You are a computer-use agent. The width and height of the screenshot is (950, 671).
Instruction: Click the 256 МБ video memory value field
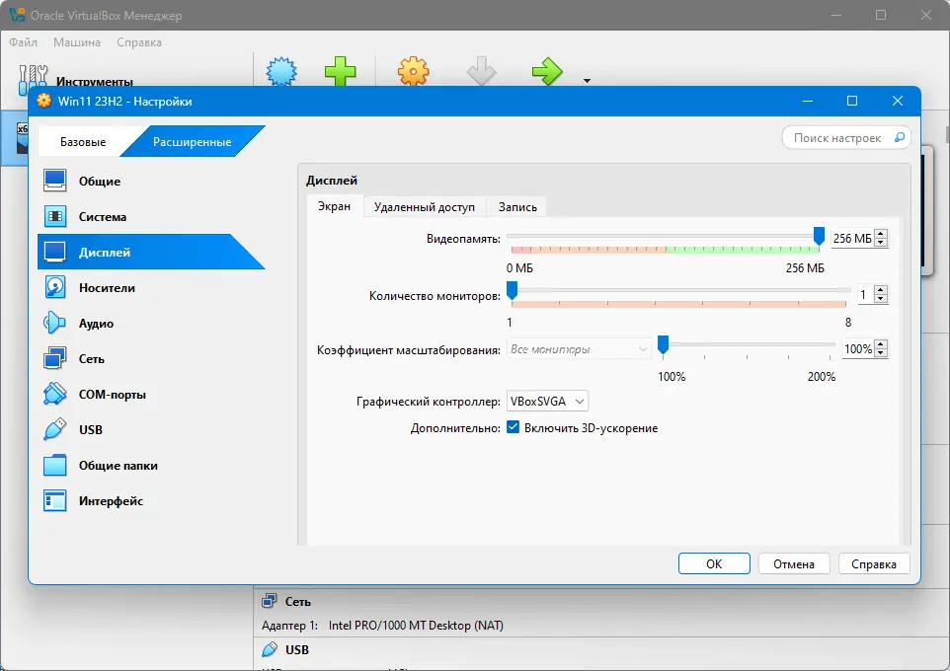click(852, 238)
